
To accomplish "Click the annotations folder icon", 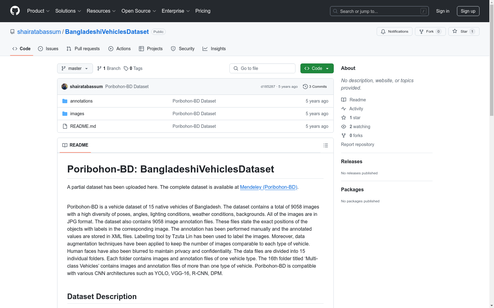I will 65,101.
